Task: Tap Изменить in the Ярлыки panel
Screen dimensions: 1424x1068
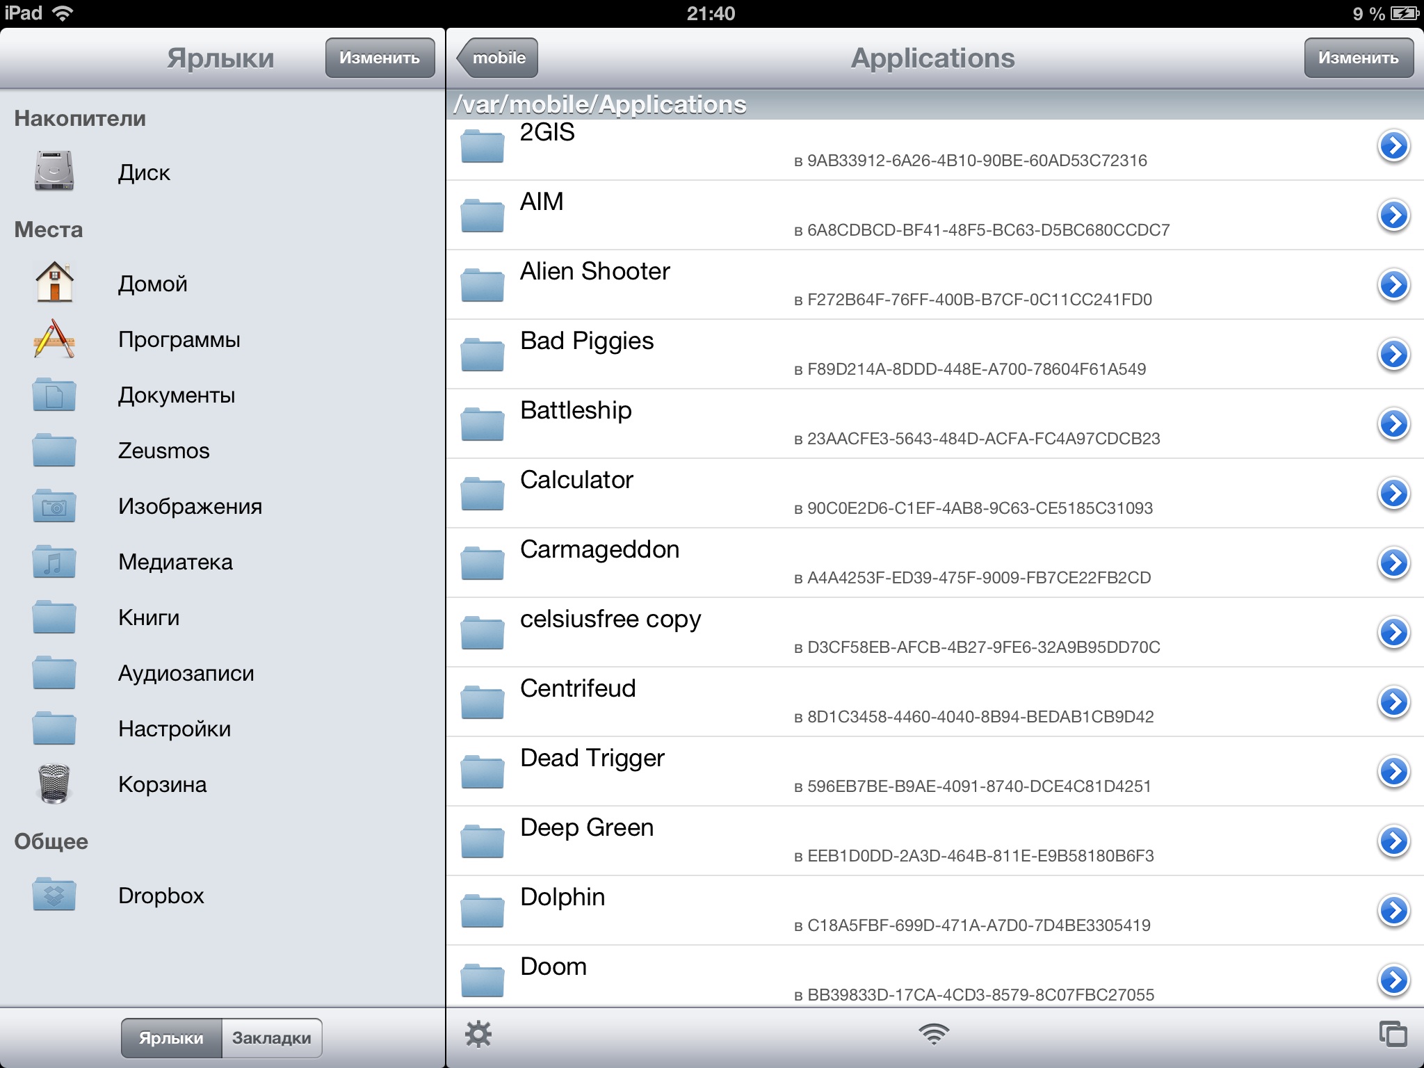Action: coord(380,58)
